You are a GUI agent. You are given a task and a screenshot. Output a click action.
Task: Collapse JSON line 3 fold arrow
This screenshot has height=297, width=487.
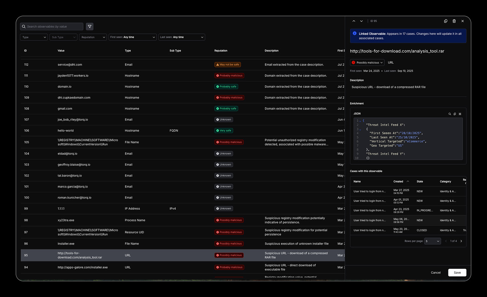click(360, 129)
